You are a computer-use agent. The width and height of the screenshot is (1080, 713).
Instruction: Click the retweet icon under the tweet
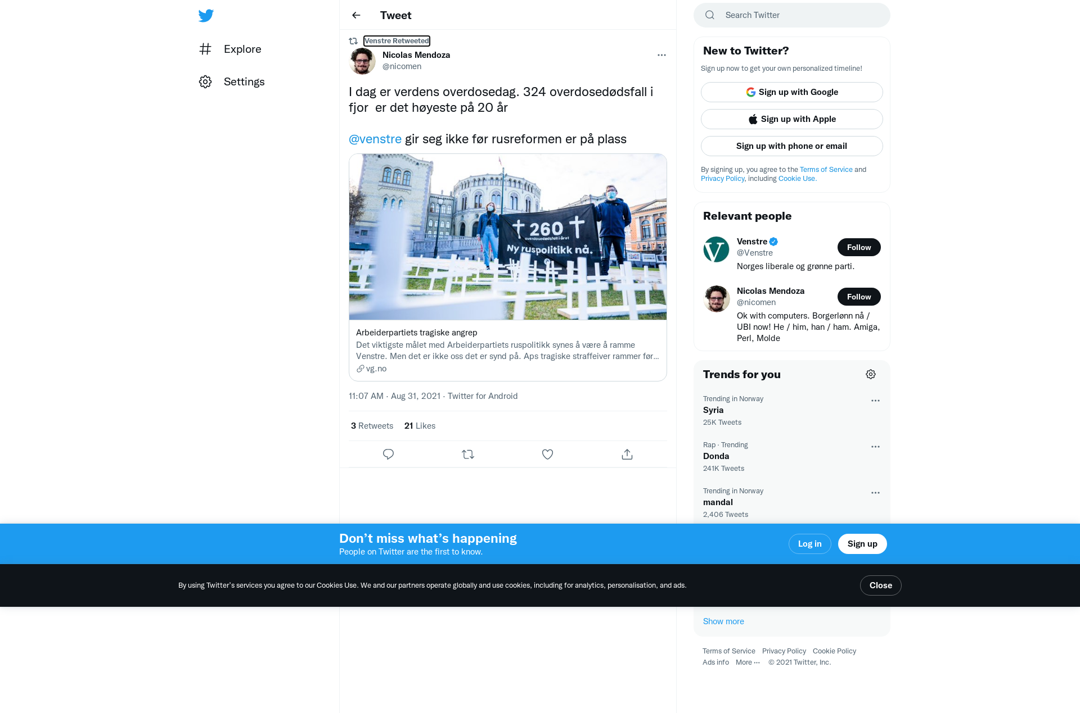[468, 454]
